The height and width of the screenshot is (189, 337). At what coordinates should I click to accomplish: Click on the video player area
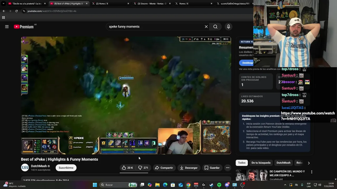pyautogui.click(x=126, y=95)
